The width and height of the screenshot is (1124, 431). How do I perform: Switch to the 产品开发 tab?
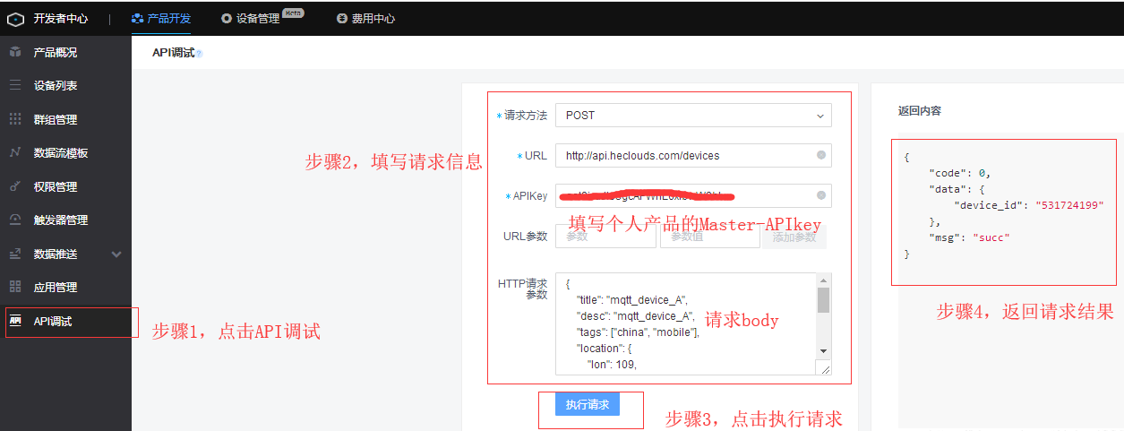click(x=160, y=18)
